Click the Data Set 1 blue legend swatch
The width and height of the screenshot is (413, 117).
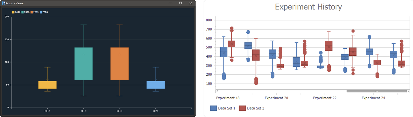coord(213,108)
